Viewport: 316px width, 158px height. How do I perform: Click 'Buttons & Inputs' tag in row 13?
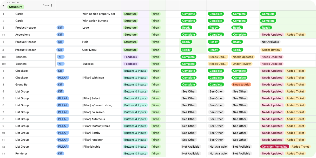pos(135,154)
